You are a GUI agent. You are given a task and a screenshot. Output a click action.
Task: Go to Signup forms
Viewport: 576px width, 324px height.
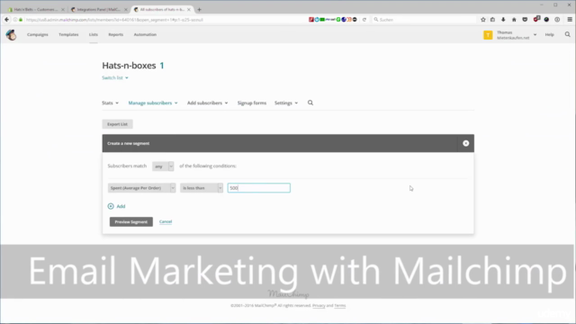252,103
